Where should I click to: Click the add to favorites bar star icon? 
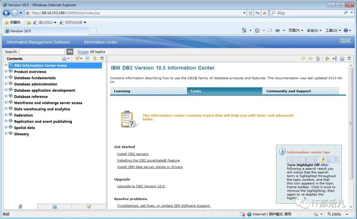click(x=28, y=22)
